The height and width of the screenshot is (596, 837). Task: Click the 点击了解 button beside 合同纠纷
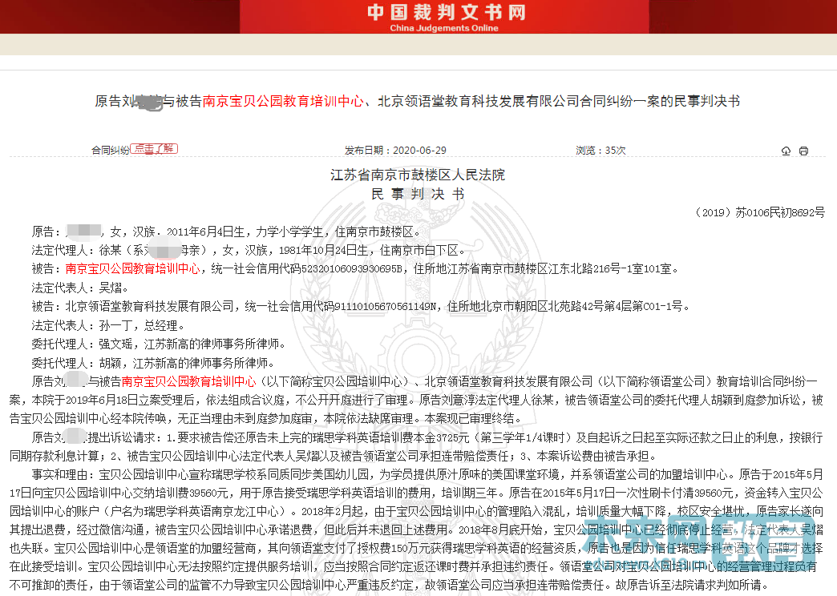point(154,149)
